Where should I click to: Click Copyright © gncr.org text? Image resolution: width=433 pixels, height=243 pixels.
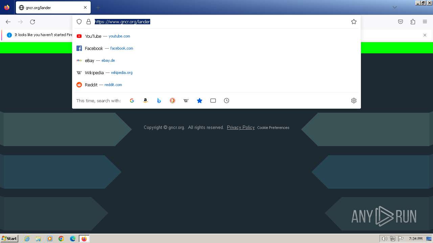point(164,127)
